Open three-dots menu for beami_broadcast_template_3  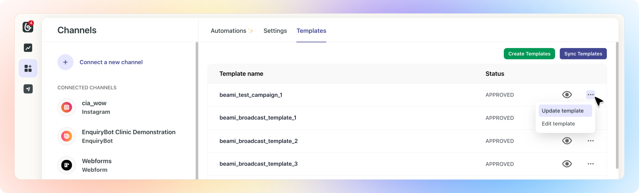590,164
